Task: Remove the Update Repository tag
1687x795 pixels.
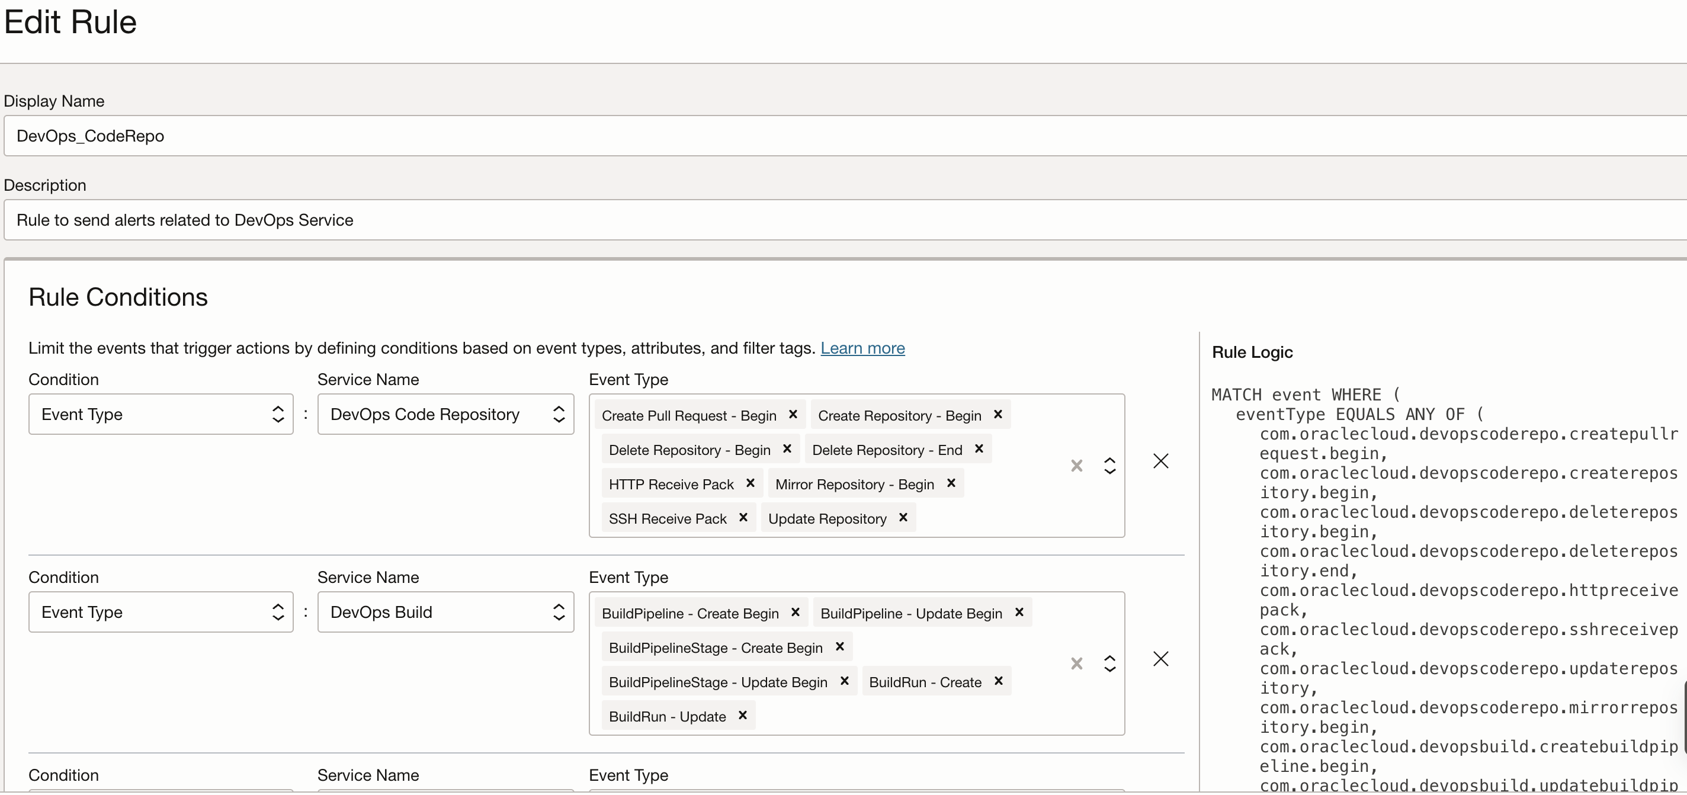Action: (x=903, y=517)
